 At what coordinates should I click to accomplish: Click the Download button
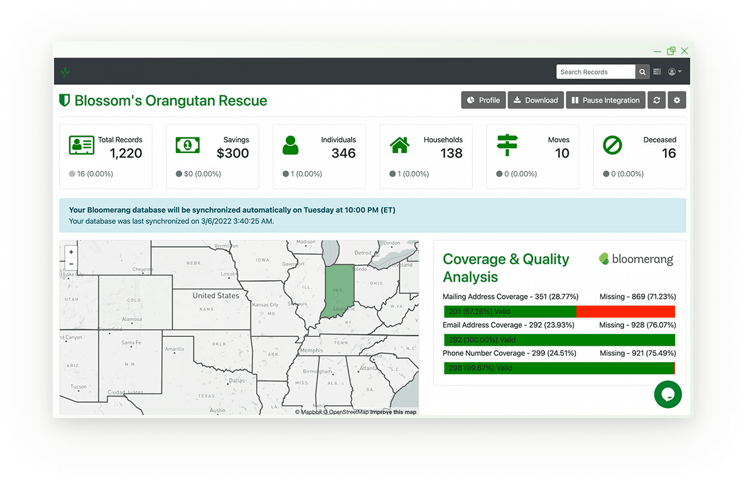(536, 100)
